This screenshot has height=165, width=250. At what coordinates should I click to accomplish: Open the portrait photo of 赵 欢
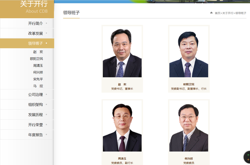tap(122, 52)
